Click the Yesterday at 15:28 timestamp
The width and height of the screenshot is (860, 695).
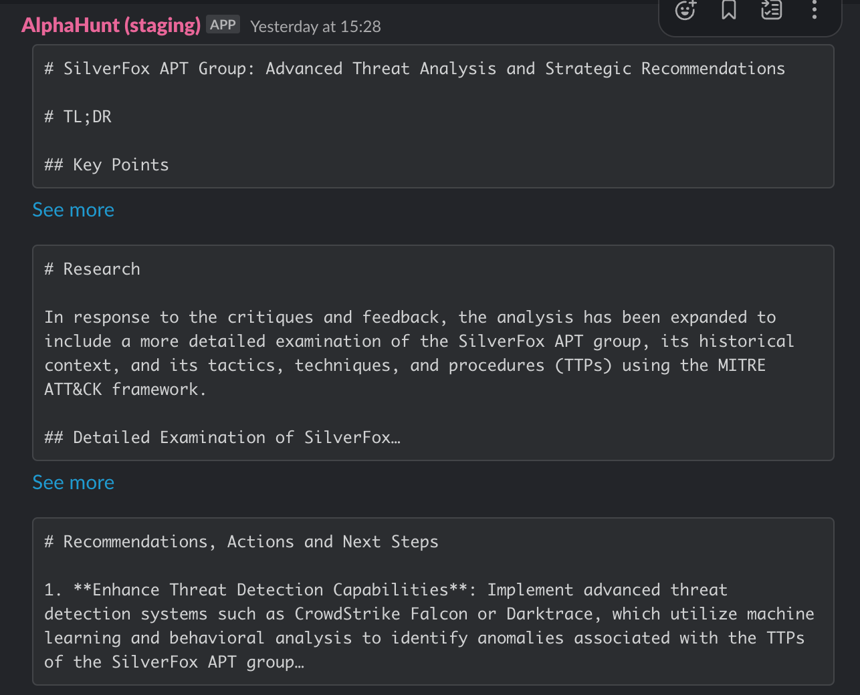[x=316, y=27]
